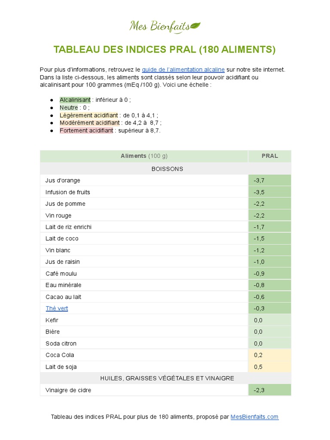This screenshot has height=440, width=330.
Task: Click the TABLEAU DES INDICES PRAL title
Action: pyautogui.click(x=165, y=50)
